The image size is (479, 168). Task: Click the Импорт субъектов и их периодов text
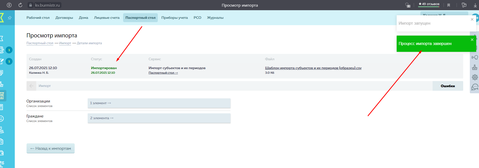tap(177, 68)
